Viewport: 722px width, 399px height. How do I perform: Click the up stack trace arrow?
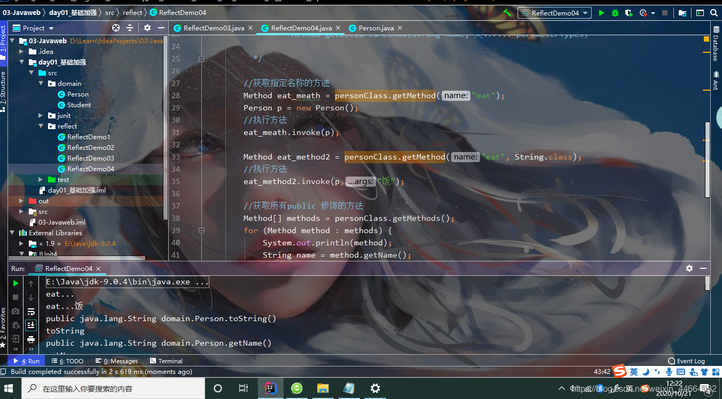(x=31, y=283)
